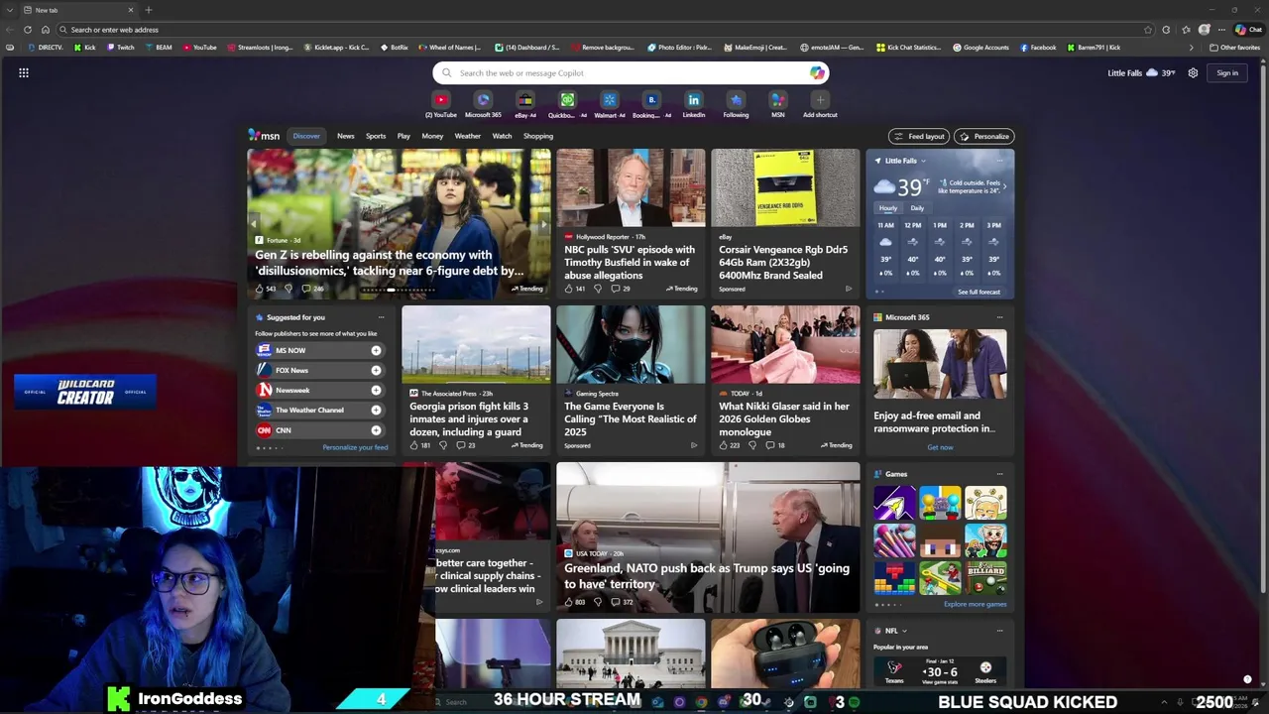Open weather card more options menu
This screenshot has width=1269, height=714.
[999, 161]
